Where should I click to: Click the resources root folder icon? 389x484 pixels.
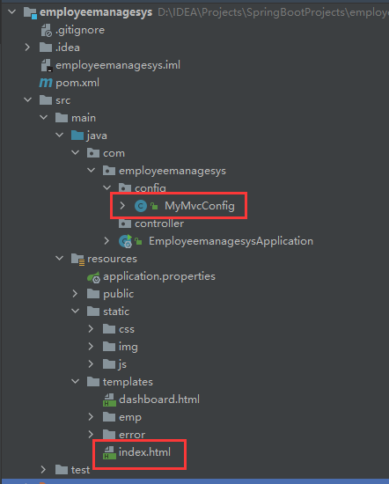pos(77,260)
